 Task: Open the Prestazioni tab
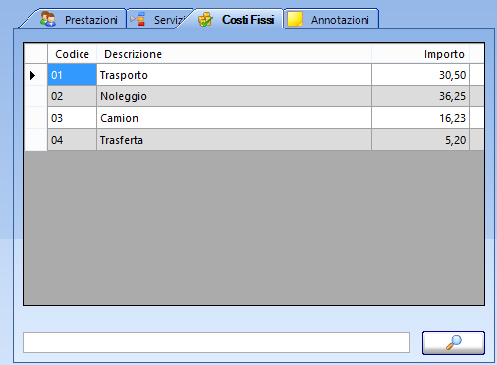78,19
